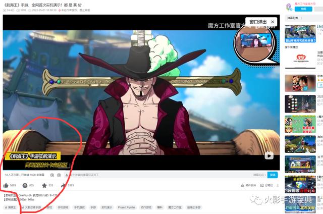323x214 pixels.
Task: Open the 开服当天 thumbnail
Action: tap(300, 204)
